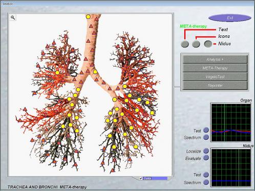Open VegetoTest menu entry

click(215, 77)
